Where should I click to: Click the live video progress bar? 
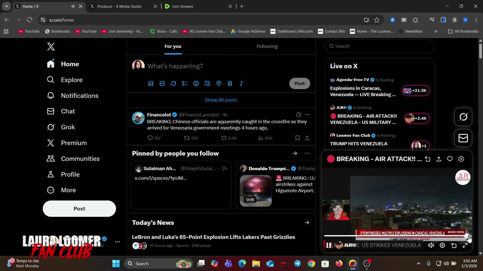[396, 236]
